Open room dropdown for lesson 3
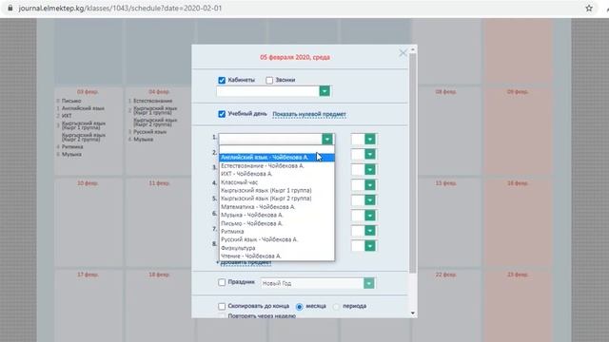Screen dimensions: 609x342 tap(370, 169)
